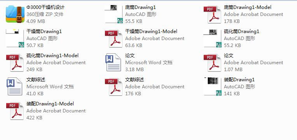Click the file name Φ3000干燥机设计
297x140 pixels.
tap(45, 7)
